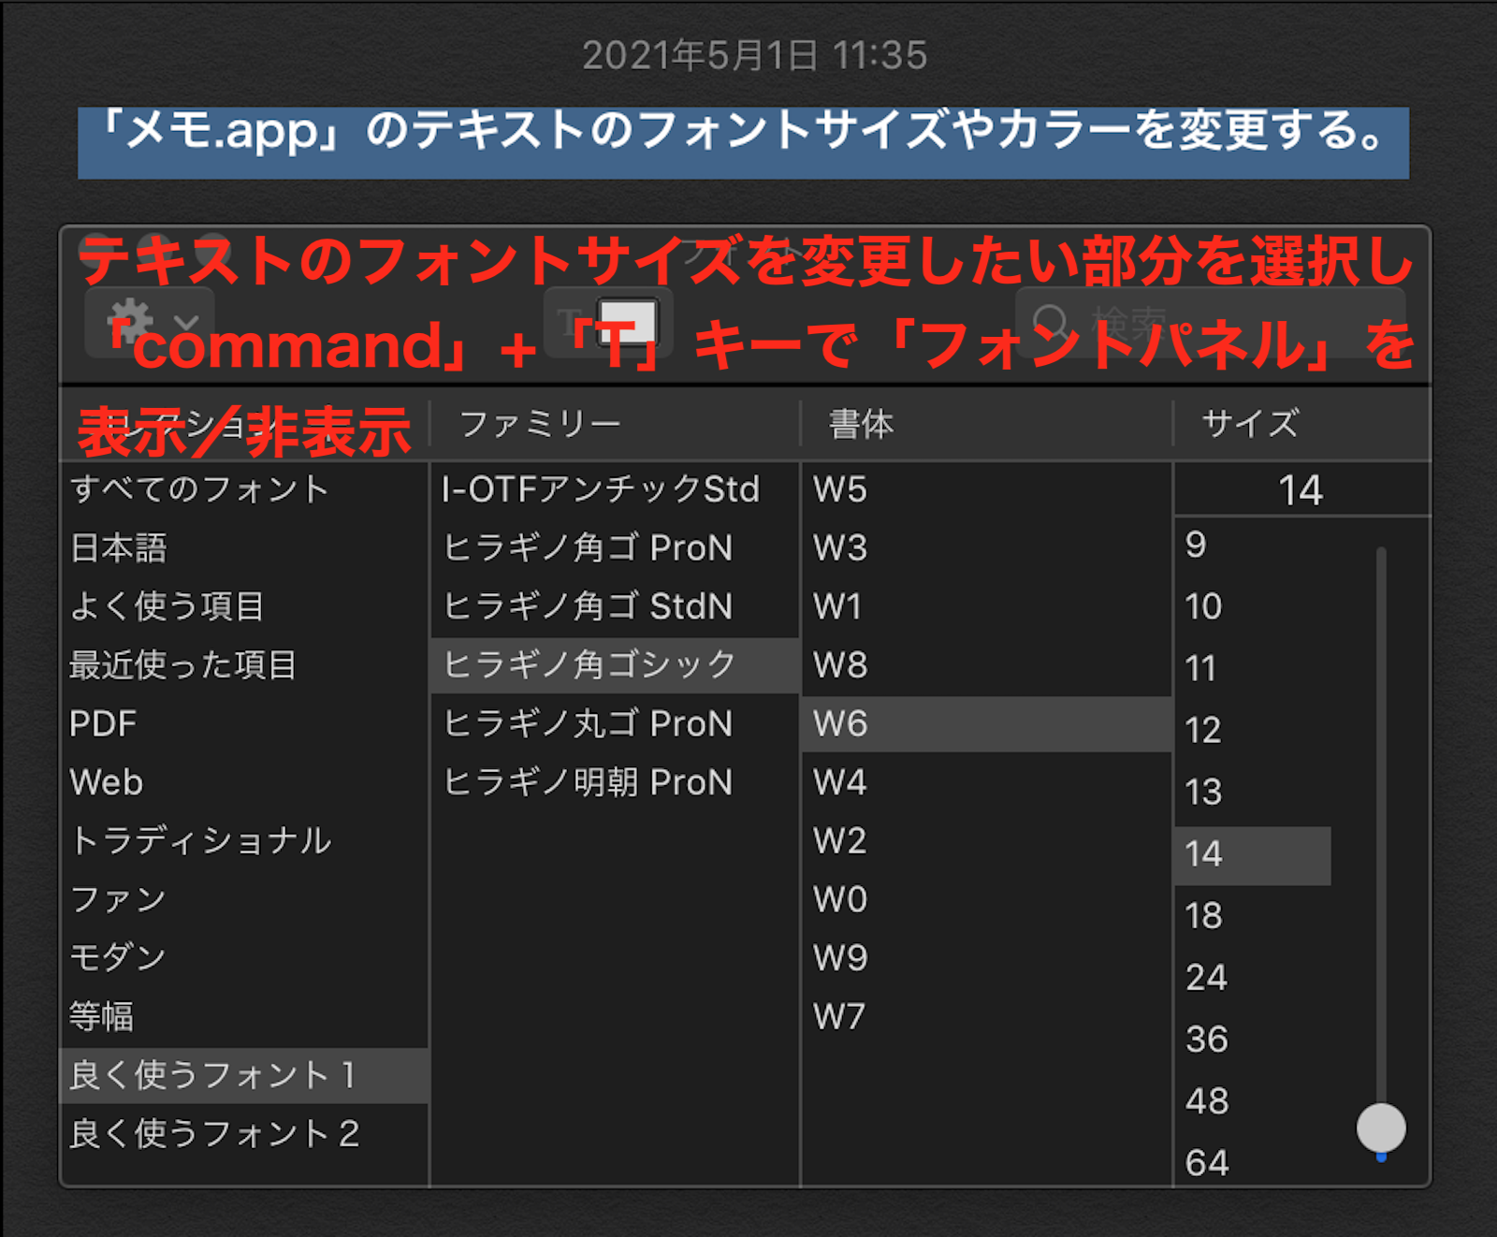Choose the W6 typeface
Image resolution: width=1497 pixels, height=1237 pixels.
(986, 723)
